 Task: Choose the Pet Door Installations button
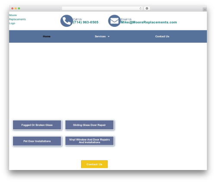(37, 141)
